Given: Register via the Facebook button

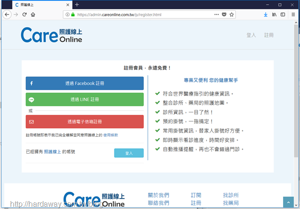Looking at the screenshot, I should [84, 83].
